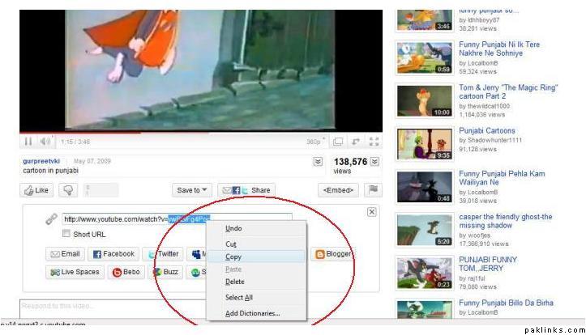Mute the video volume speaker icon
Image resolution: width=586 pixels, height=335 pixels.
click(x=46, y=142)
